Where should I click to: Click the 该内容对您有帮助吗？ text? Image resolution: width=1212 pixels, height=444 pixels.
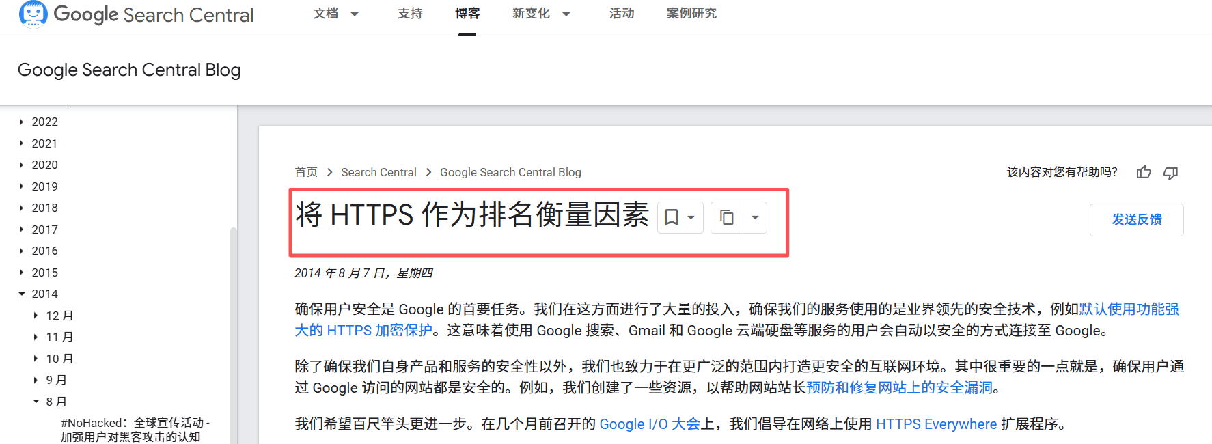pyautogui.click(x=1062, y=172)
